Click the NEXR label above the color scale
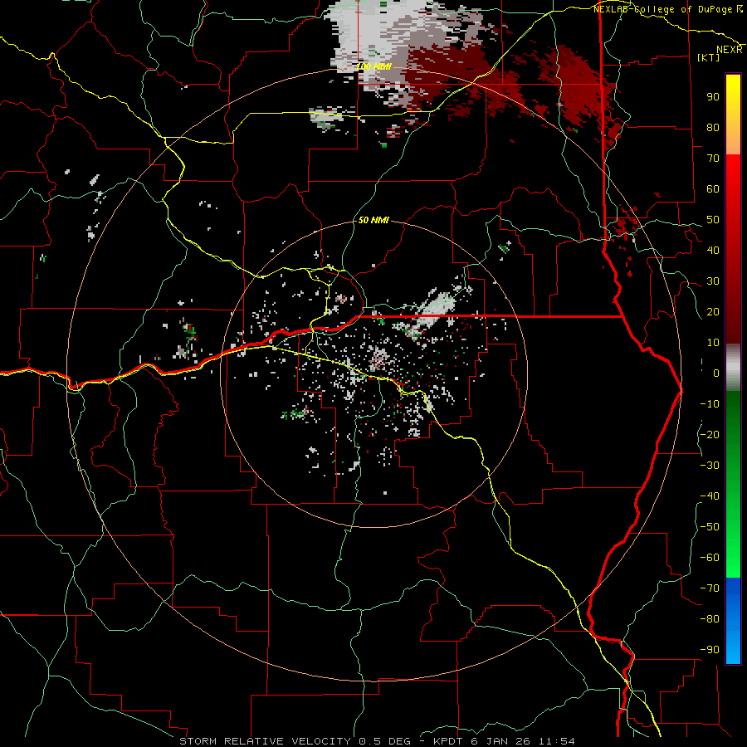This screenshot has height=747, width=747. pos(729,50)
